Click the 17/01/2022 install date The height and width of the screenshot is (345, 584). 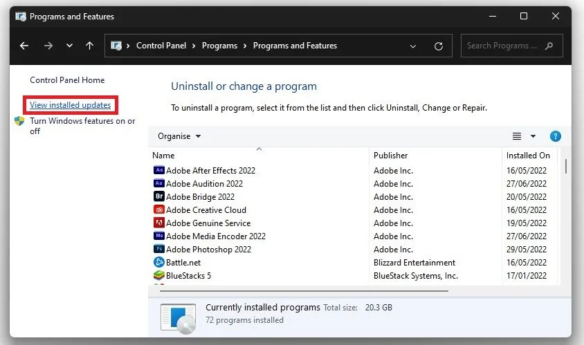[x=527, y=276]
